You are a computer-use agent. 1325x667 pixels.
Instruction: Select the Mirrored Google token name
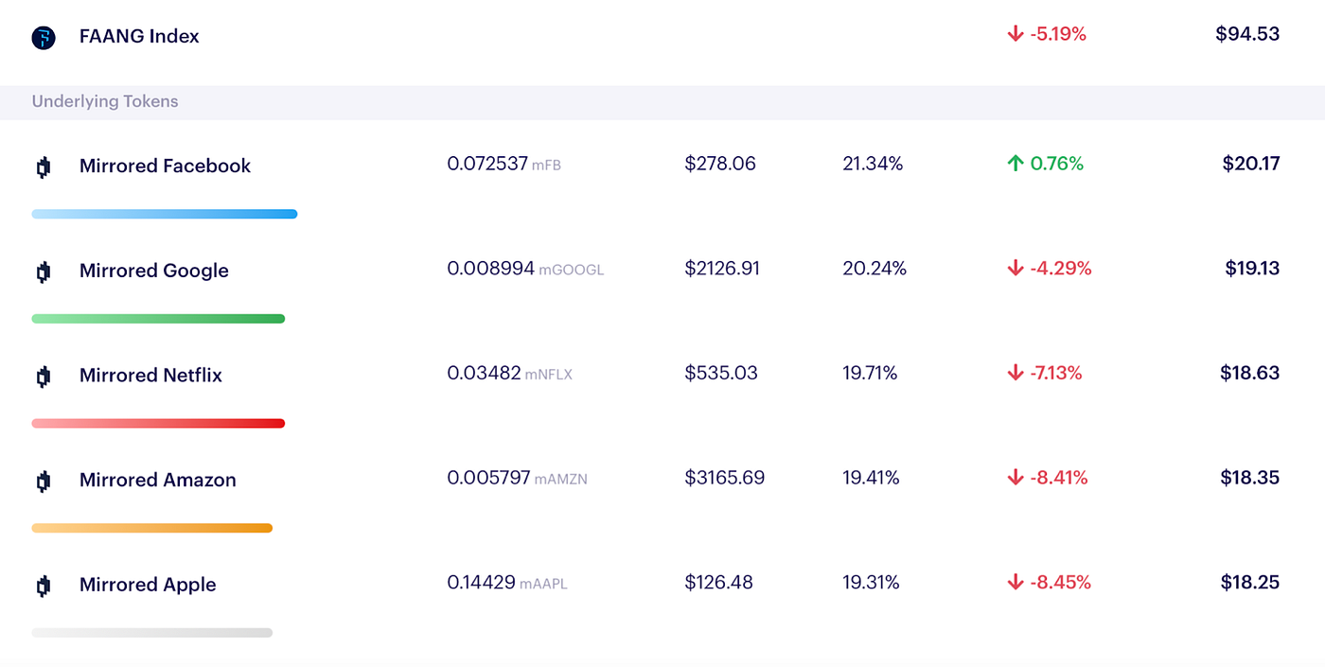(x=153, y=271)
